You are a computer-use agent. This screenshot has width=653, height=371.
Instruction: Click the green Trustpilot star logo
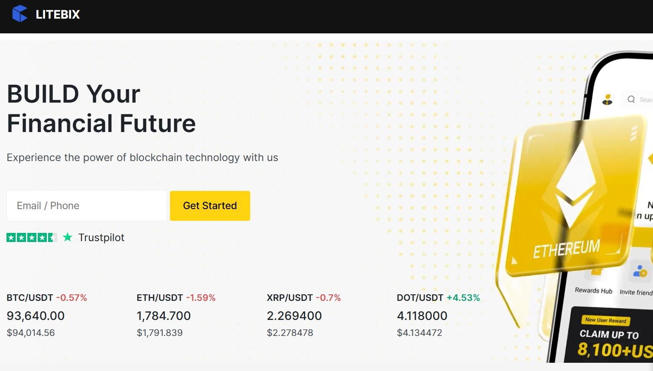pyautogui.click(x=68, y=237)
